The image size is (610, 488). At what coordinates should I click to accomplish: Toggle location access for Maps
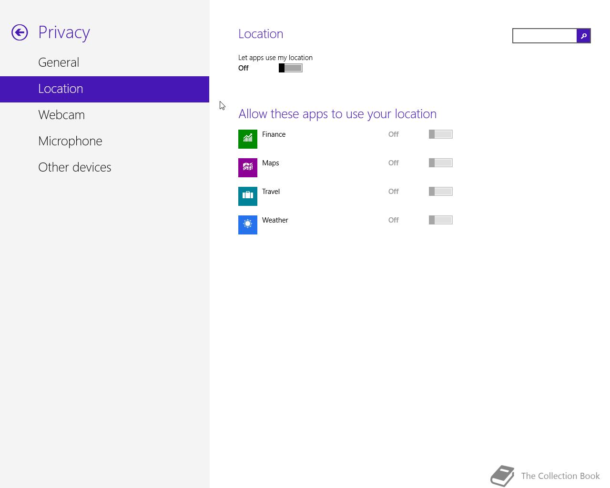click(441, 163)
